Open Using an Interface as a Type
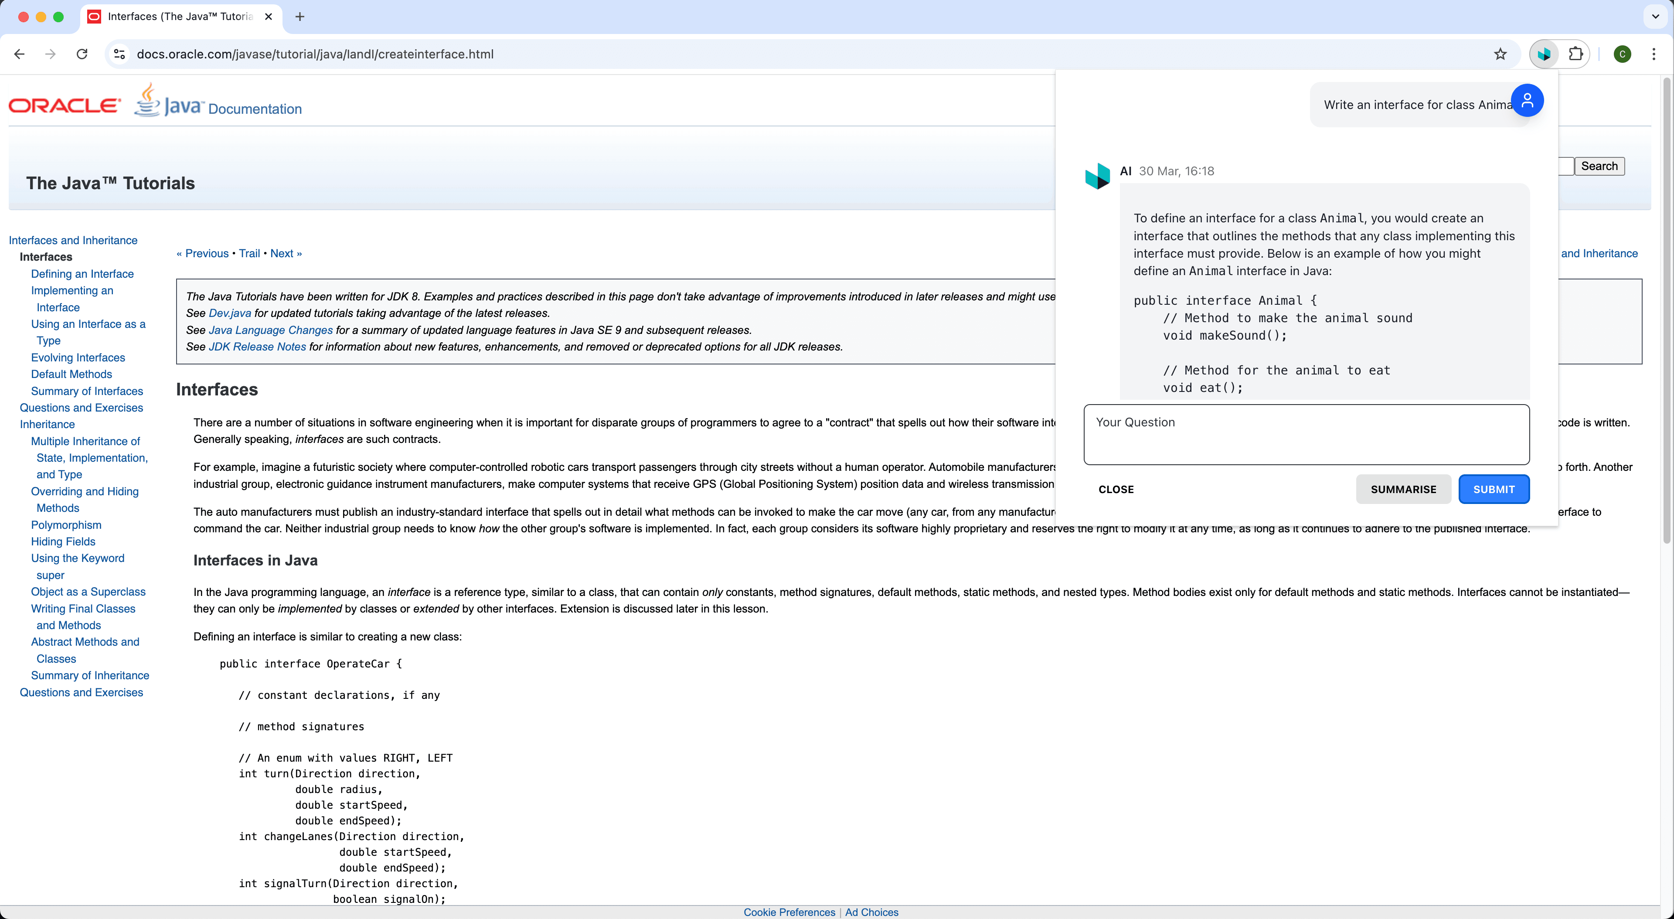The image size is (1674, 919). tap(88, 332)
